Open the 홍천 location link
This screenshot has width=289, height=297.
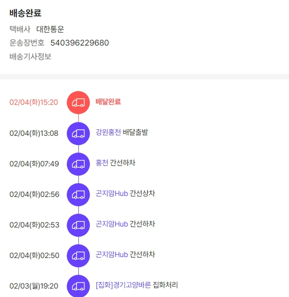(x=102, y=163)
